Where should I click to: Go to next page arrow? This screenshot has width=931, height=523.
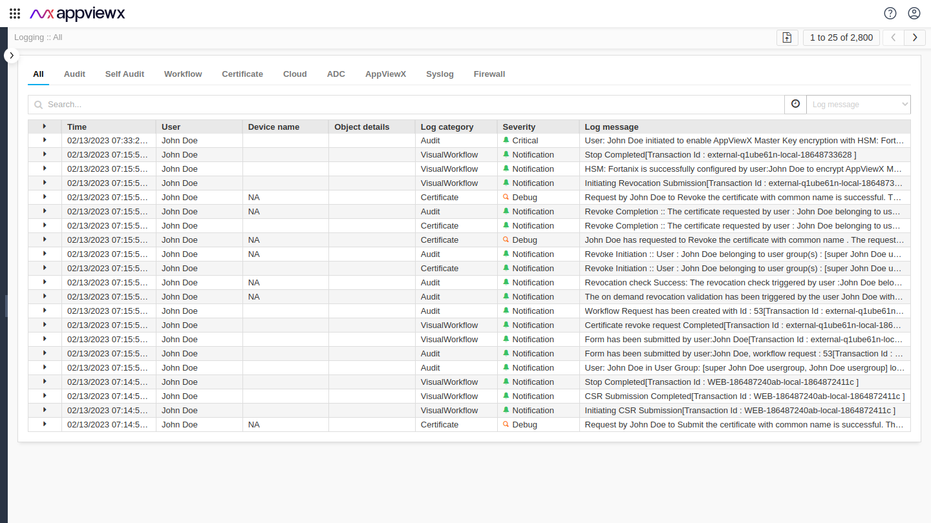click(915, 37)
